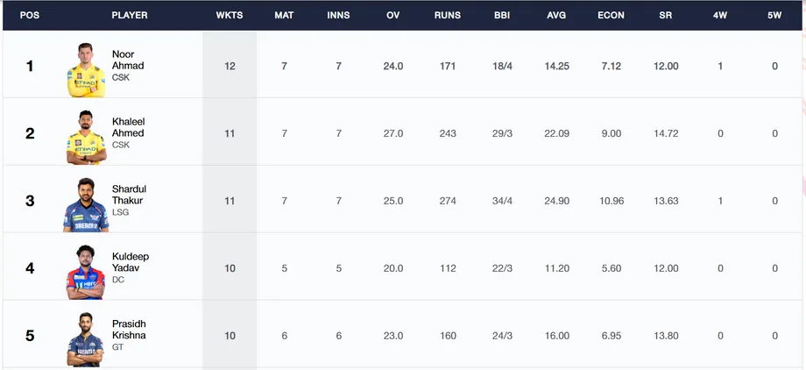Sort by RUNS column header
Image resolution: width=806 pixels, height=370 pixels.
tap(447, 16)
